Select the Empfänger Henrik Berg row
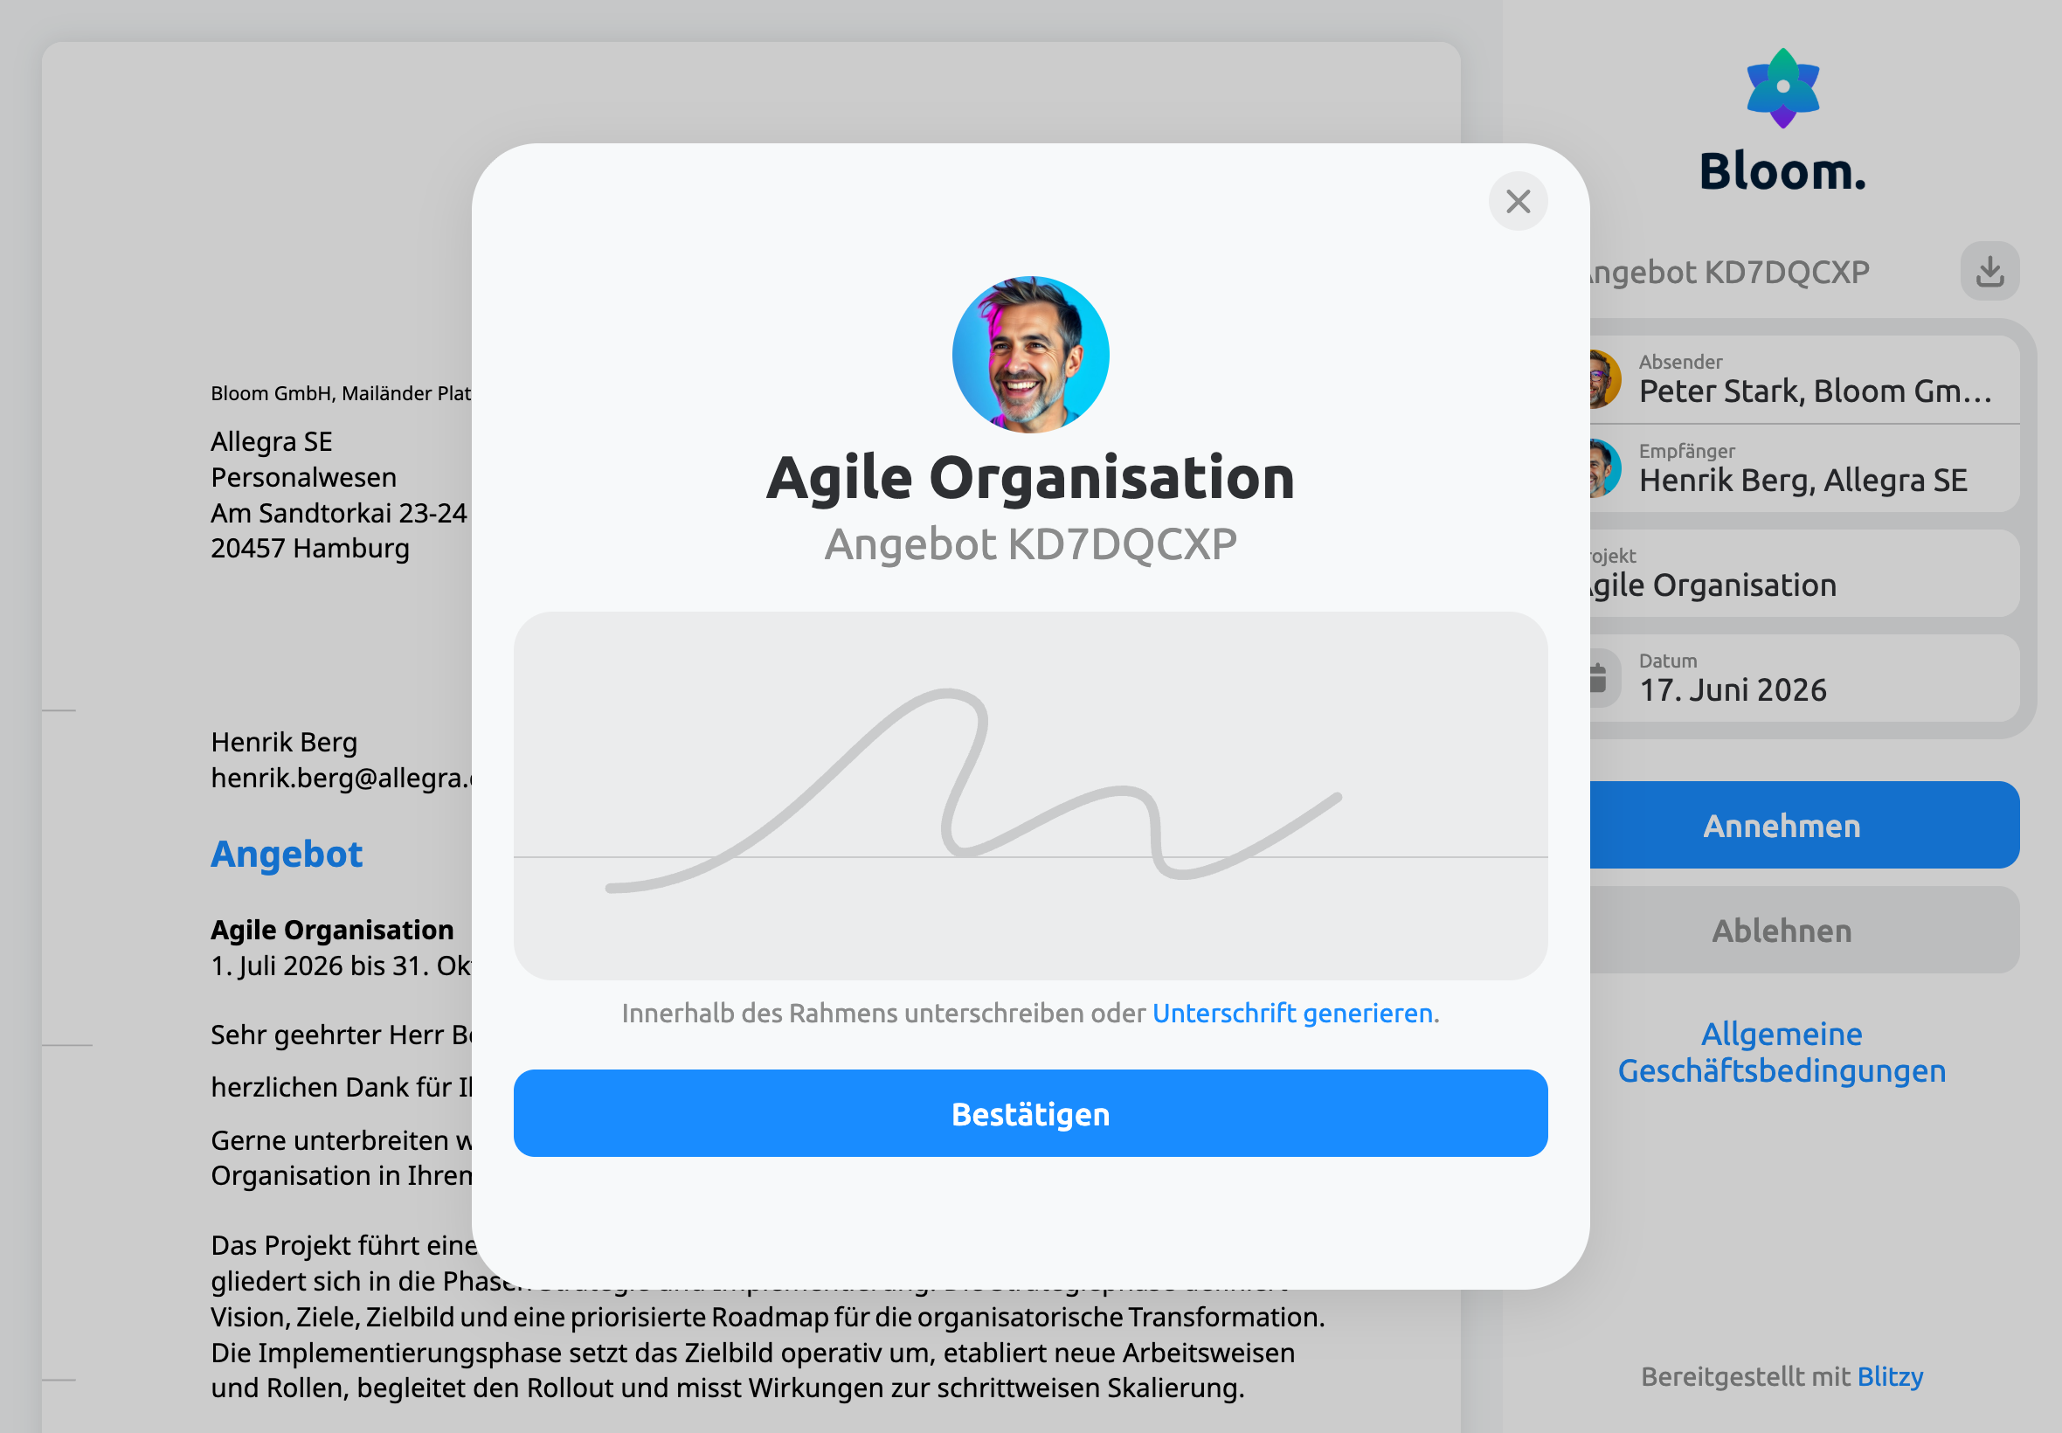This screenshot has width=2062, height=1433. tap(1803, 467)
